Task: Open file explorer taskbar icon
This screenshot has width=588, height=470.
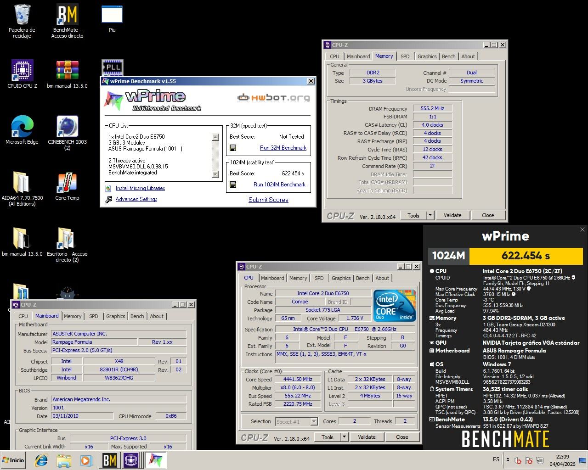Action: pos(64,460)
